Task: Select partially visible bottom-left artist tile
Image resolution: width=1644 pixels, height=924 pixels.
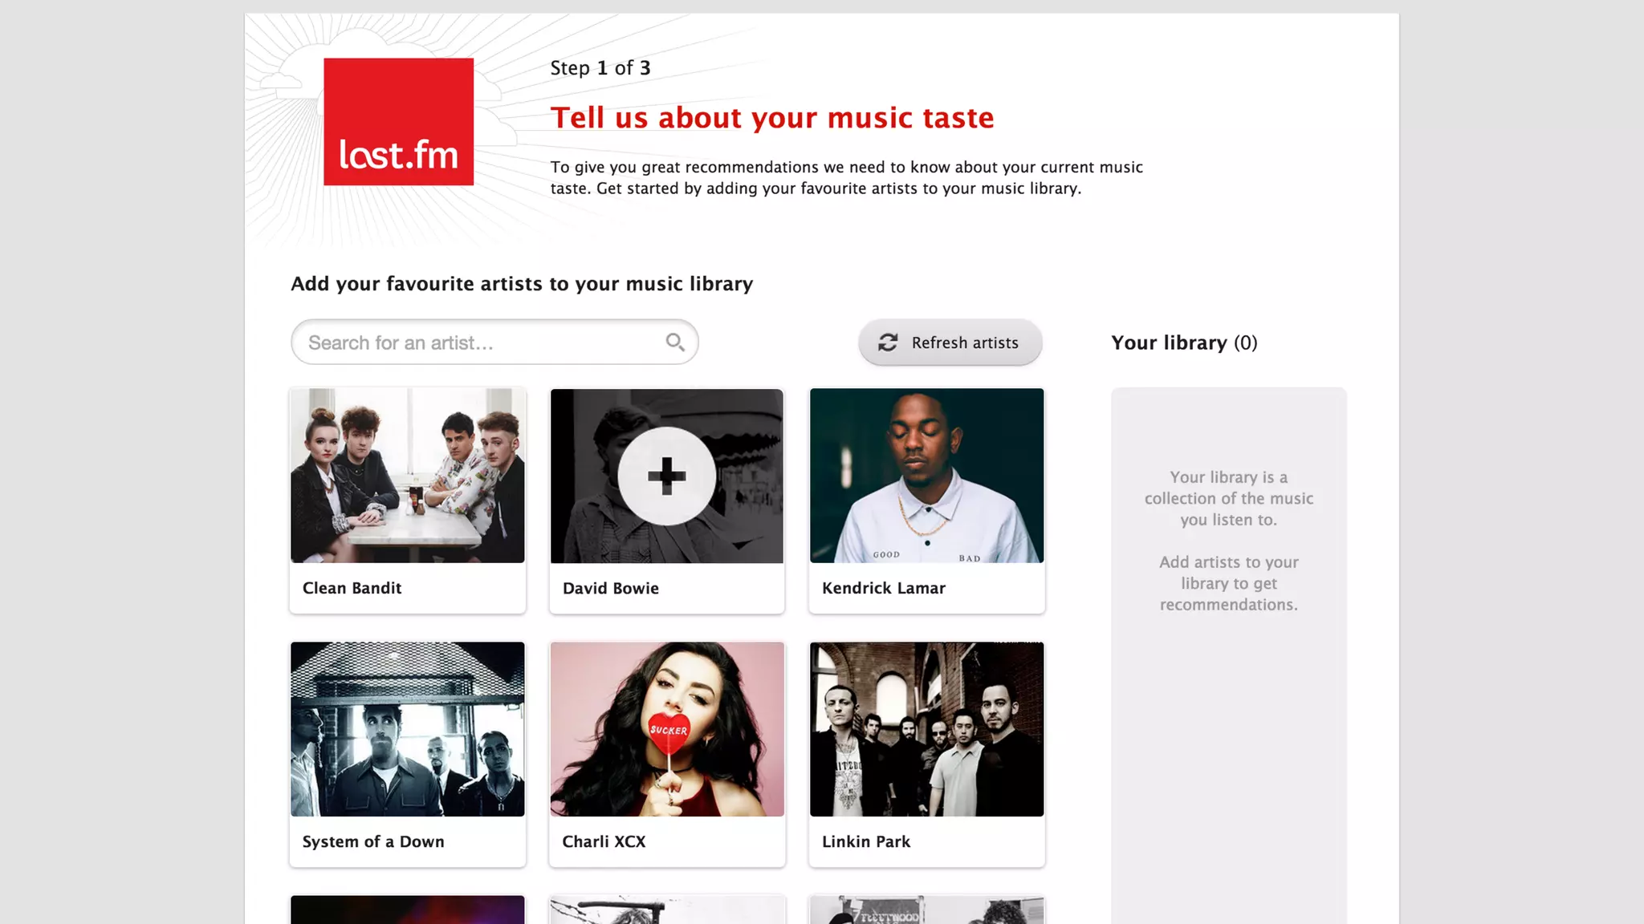Action: [x=408, y=910]
